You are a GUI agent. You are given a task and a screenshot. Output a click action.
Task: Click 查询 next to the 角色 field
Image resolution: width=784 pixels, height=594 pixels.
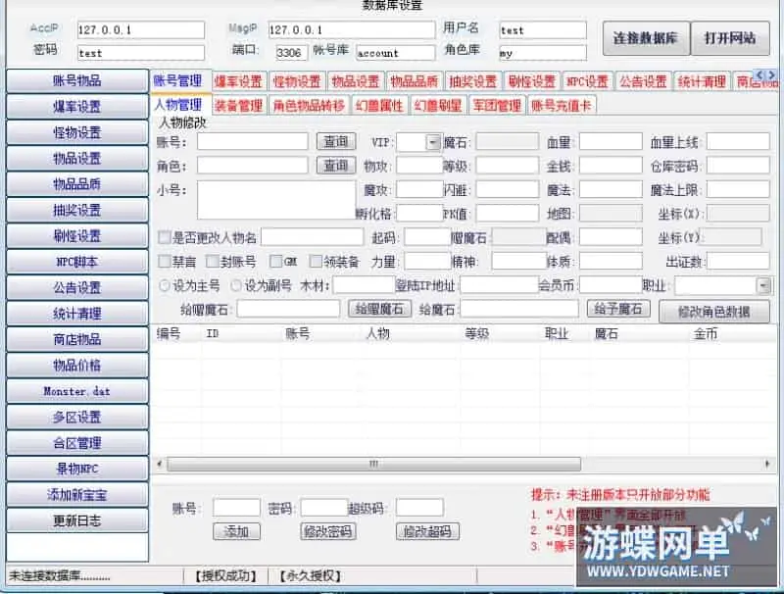(336, 166)
